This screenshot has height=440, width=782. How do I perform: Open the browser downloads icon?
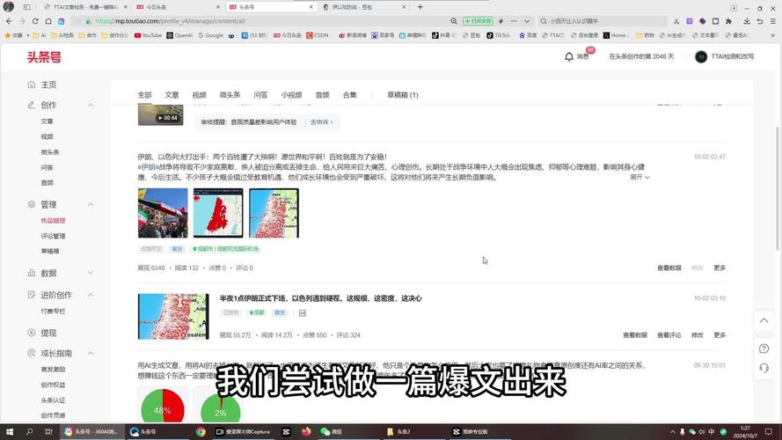pyautogui.click(x=747, y=21)
